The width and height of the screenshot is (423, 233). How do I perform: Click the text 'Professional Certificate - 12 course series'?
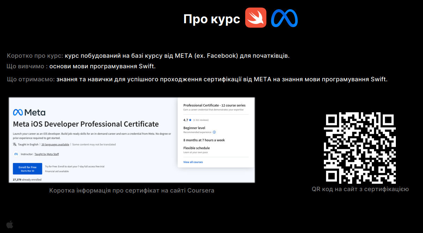[x=214, y=105]
